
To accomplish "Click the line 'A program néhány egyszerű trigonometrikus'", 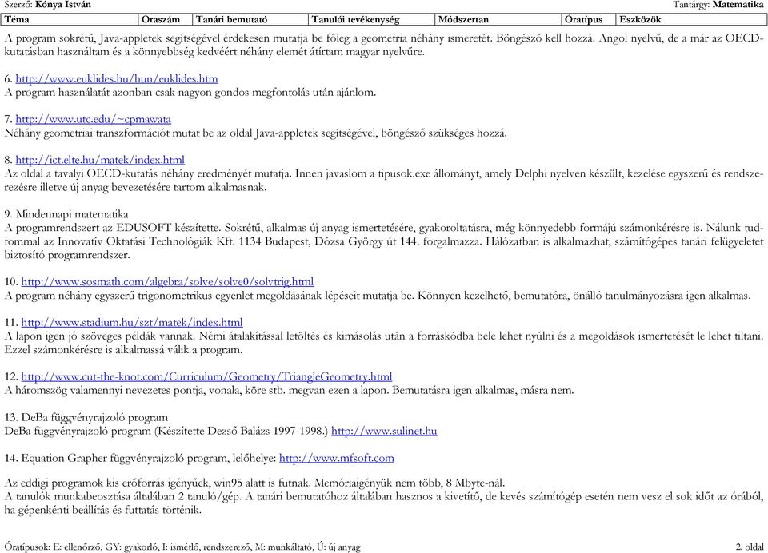I will click(x=378, y=296).
